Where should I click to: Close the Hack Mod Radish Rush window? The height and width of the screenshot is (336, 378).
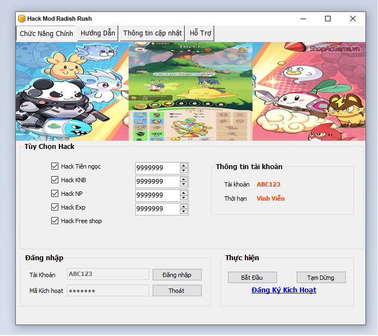point(353,19)
